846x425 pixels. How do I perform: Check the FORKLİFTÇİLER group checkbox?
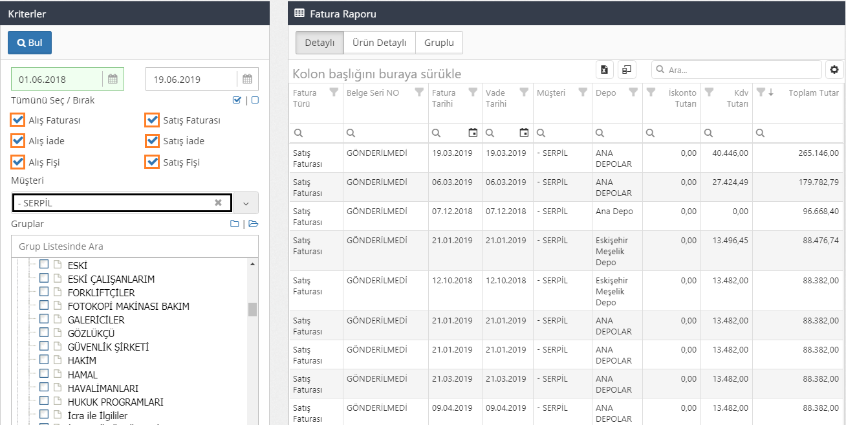click(x=44, y=292)
